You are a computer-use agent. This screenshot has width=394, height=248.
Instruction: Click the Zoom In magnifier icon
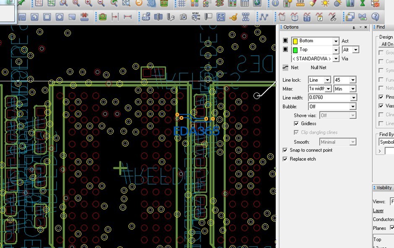coord(89,3)
